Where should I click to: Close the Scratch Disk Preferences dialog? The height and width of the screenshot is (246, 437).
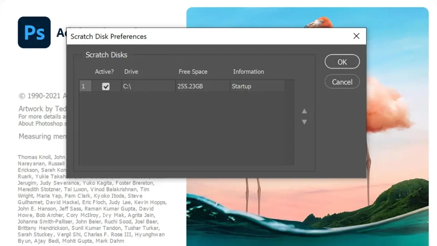356,36
